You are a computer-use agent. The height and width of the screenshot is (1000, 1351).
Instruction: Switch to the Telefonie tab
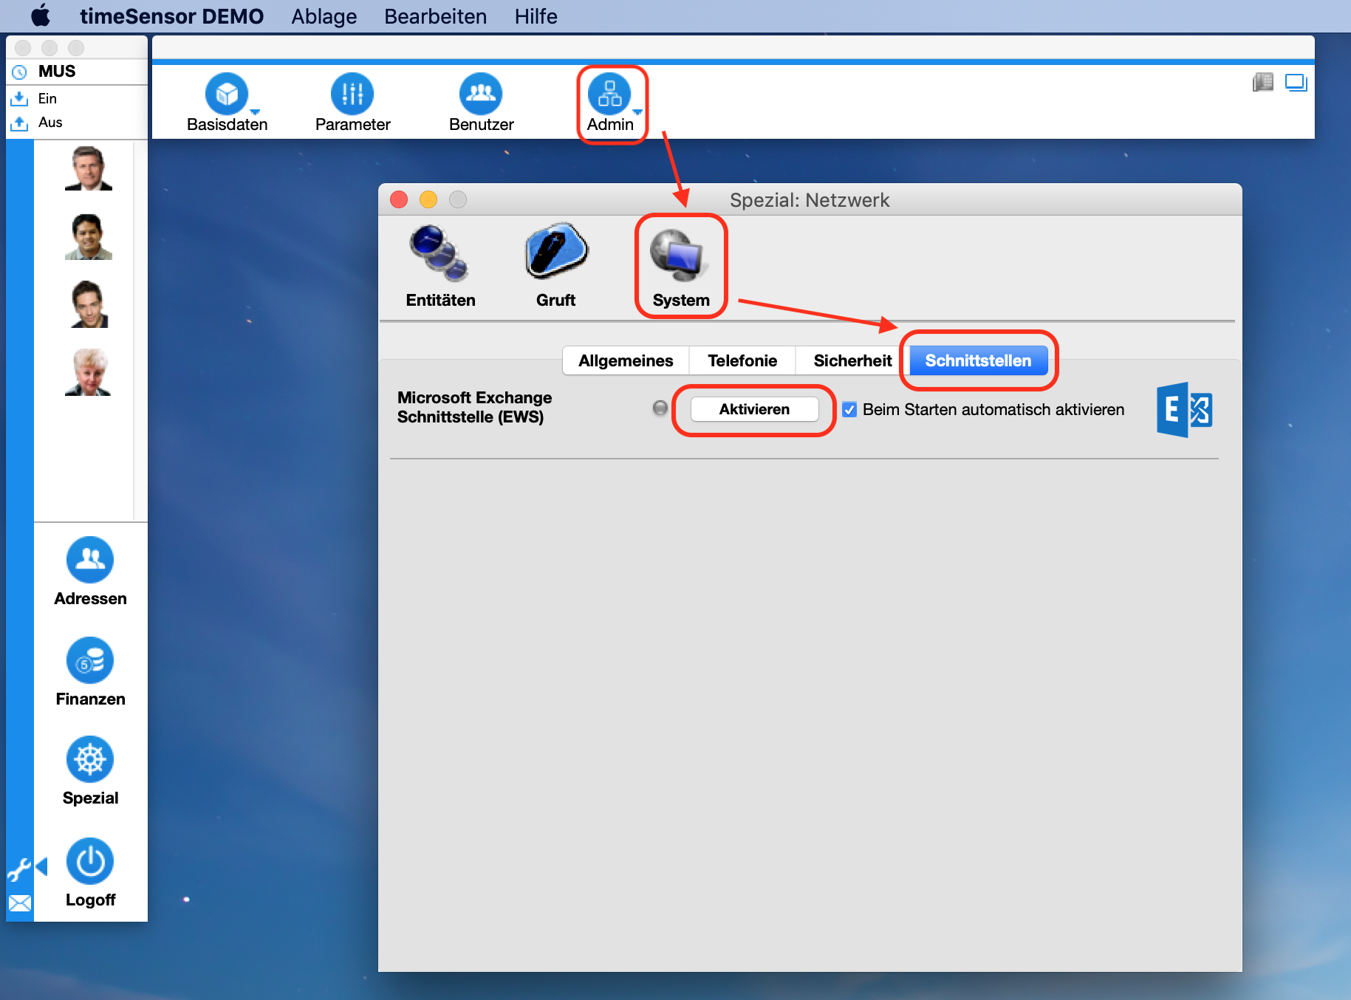click(x=742, y=360)
